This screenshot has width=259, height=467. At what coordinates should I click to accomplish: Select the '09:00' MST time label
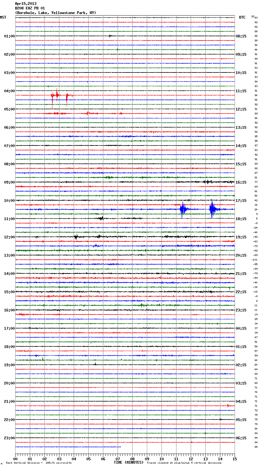coord(9,182)
